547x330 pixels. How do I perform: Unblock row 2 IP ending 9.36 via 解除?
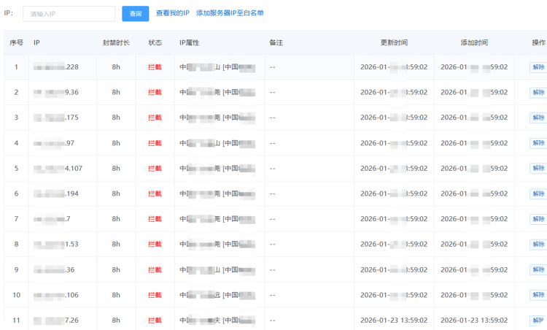[538, 93]
